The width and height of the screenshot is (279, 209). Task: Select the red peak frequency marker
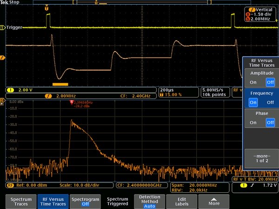[x=72, y=102]
